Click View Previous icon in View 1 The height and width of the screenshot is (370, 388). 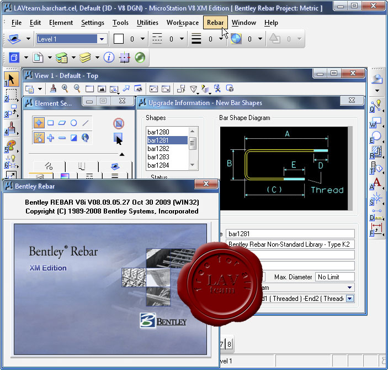click(153, 89)
